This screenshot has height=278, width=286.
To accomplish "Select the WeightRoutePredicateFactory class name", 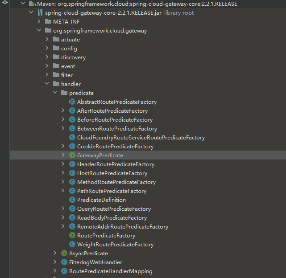I will 115,245.
